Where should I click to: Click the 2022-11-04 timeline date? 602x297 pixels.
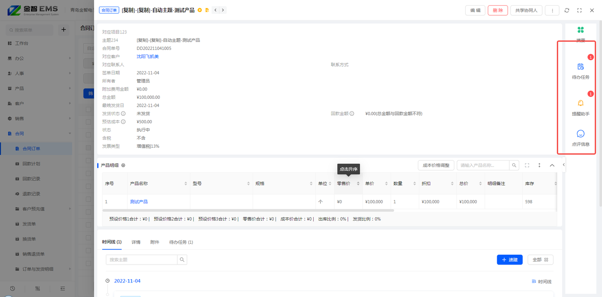tap(127, 281)
